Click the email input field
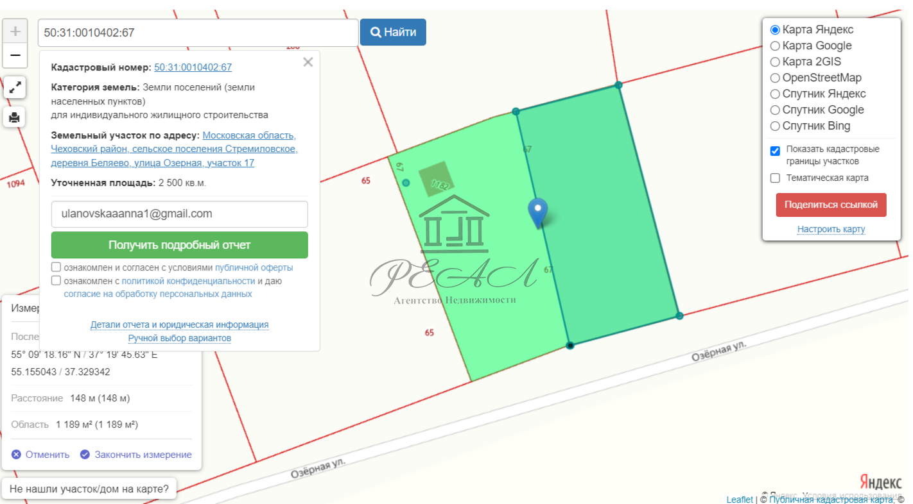Screen dimensions: 913x504 tap(179, 214)
